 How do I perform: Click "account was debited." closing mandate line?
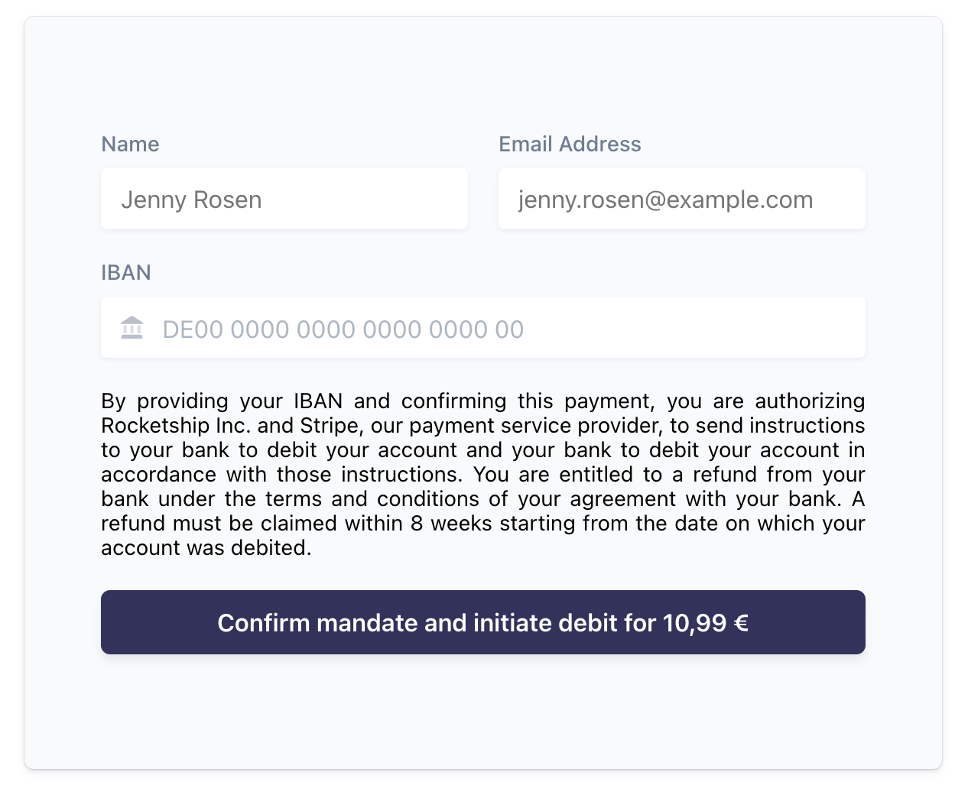(x=206, y=548)
